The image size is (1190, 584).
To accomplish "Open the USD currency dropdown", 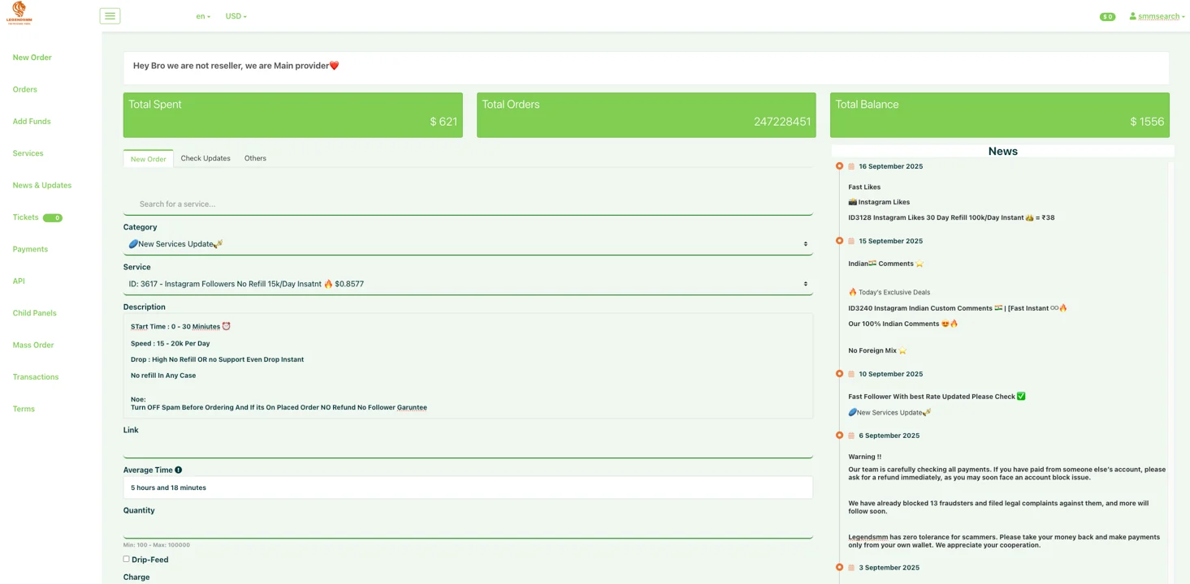I will tap(236, 16).
